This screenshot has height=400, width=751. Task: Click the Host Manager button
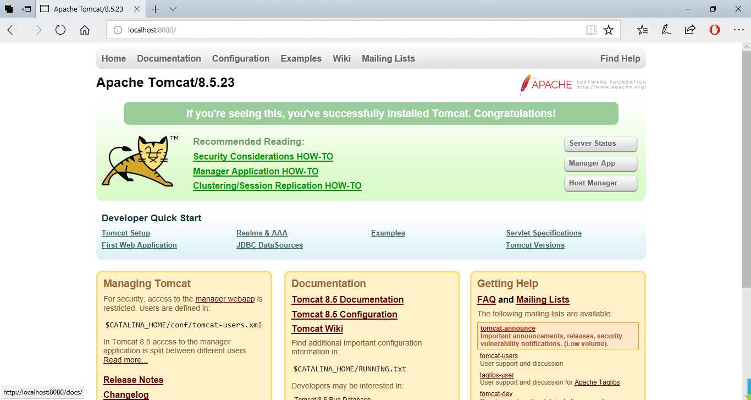600,183
